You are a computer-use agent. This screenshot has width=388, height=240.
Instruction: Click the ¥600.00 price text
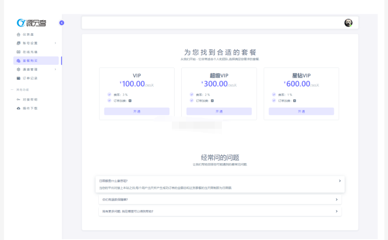pyautogui.click(x=297, y=84)
